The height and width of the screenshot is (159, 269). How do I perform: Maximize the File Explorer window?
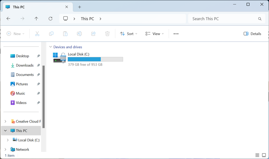pos(248,4)
